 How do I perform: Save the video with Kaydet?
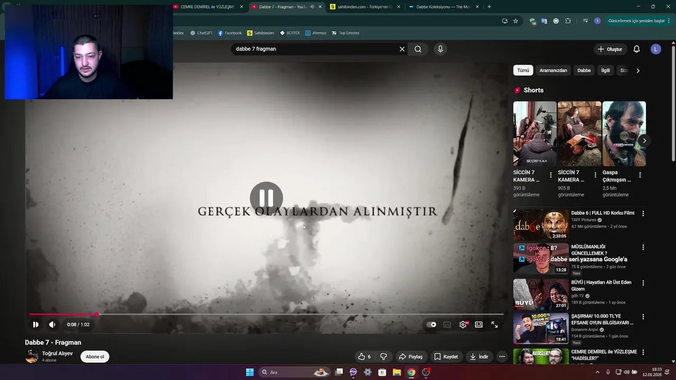446,357
